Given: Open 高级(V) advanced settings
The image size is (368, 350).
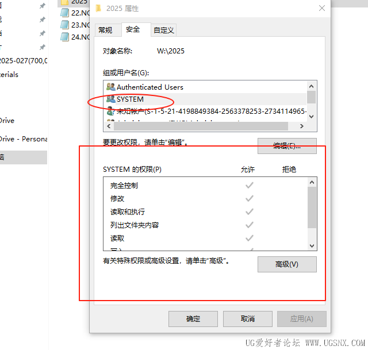Looking at the screenshot, I should point(287,264).
